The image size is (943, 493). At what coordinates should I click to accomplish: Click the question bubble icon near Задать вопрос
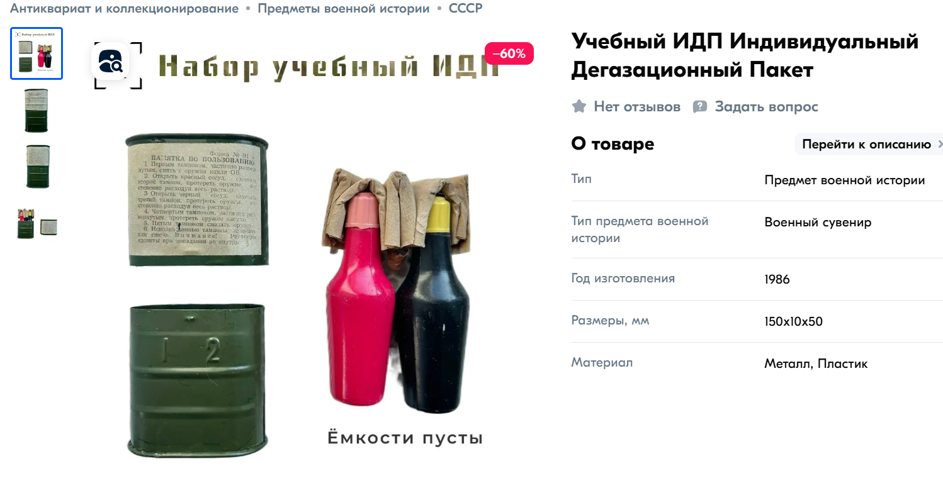tap(700, 107)
